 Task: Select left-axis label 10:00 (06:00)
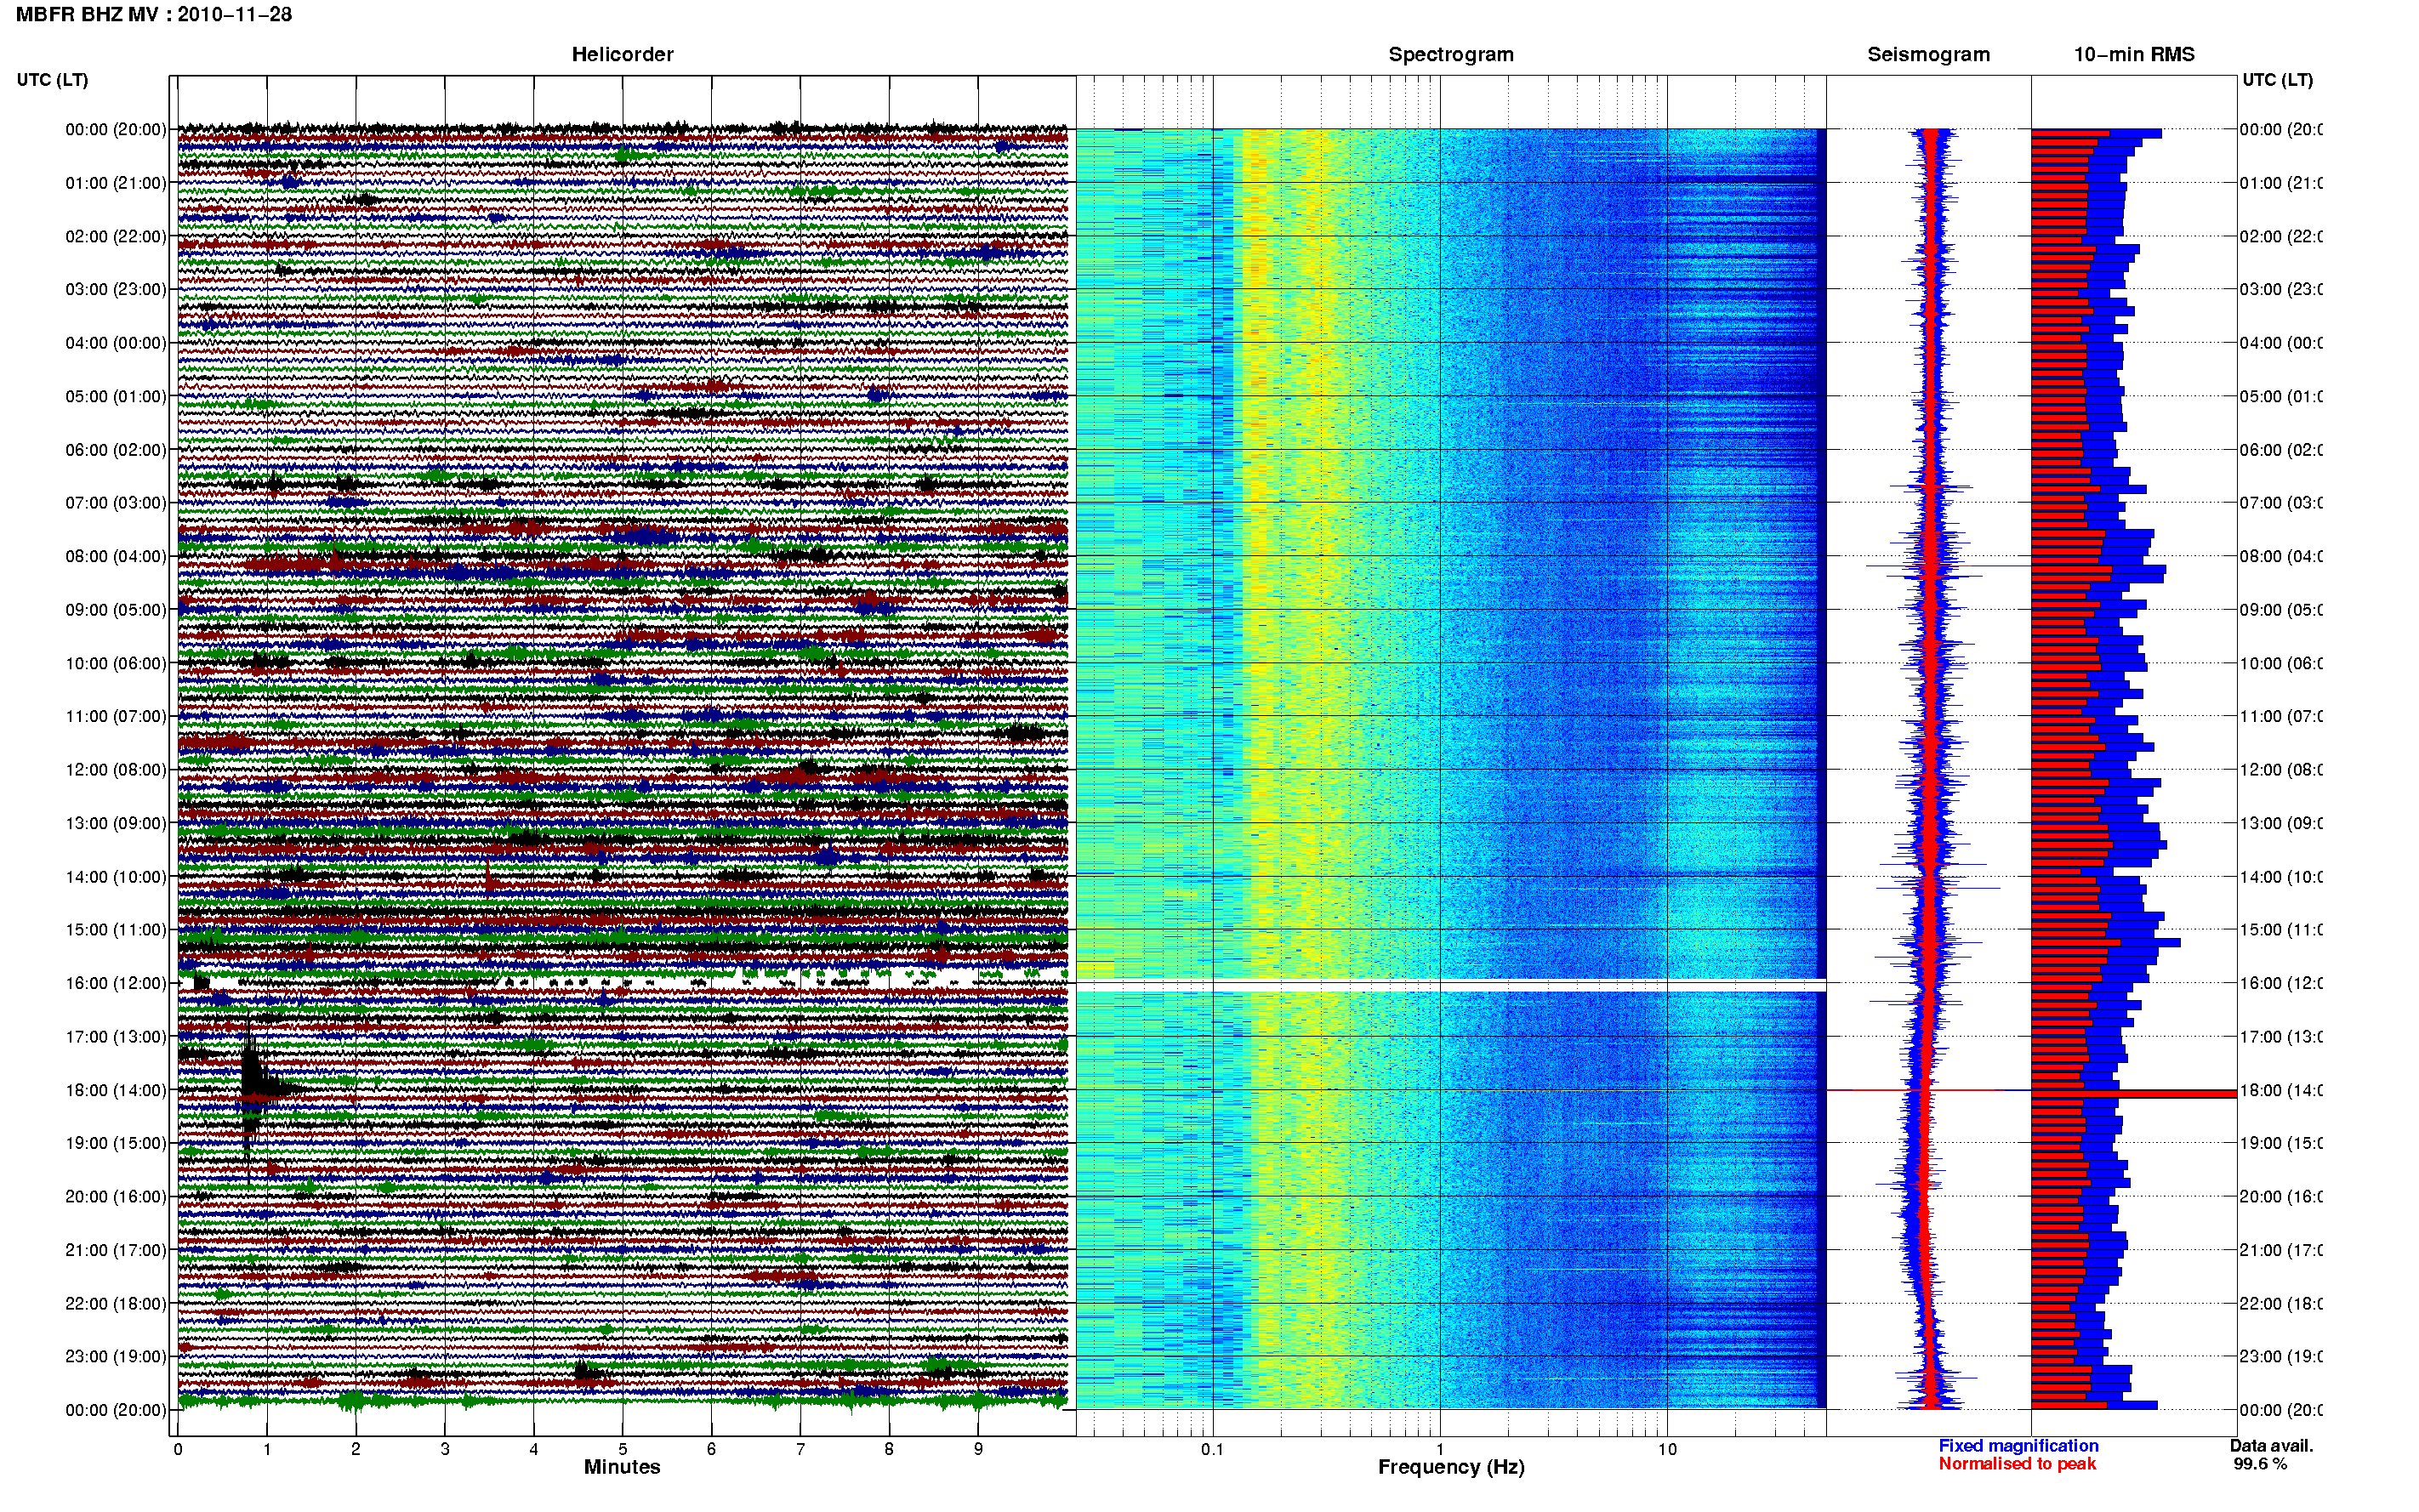(116, 663)
